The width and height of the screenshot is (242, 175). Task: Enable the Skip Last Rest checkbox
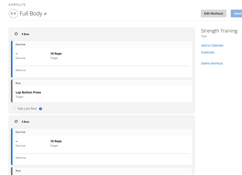[x=14, y=109]
